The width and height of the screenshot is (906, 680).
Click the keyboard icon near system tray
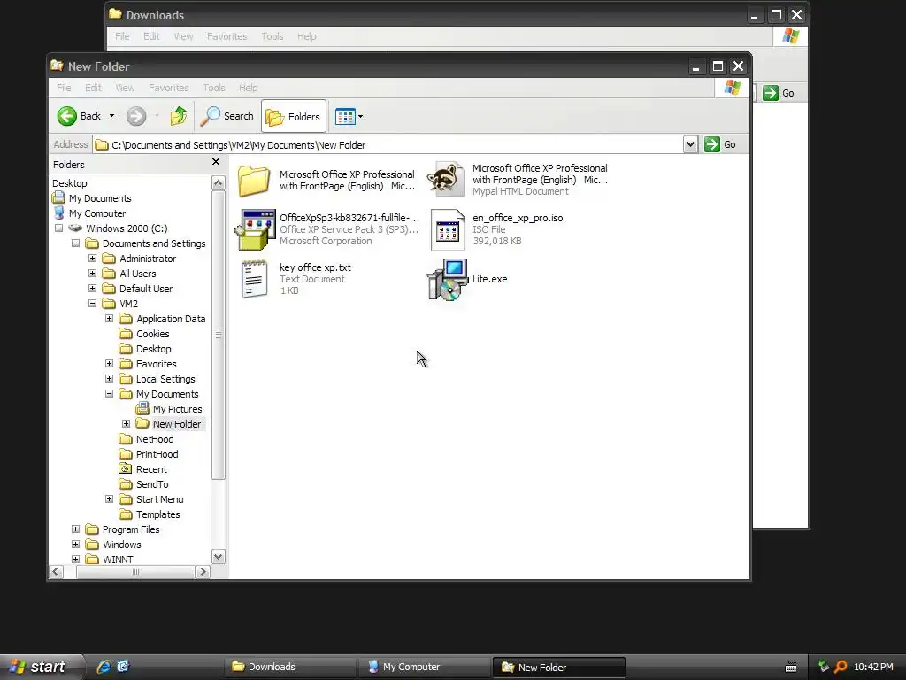[791, 667]
